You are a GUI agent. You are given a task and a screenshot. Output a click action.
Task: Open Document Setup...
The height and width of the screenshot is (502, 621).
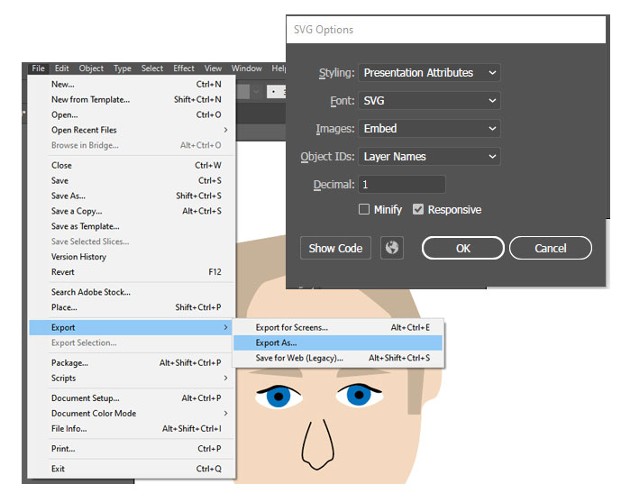point(132,397)
